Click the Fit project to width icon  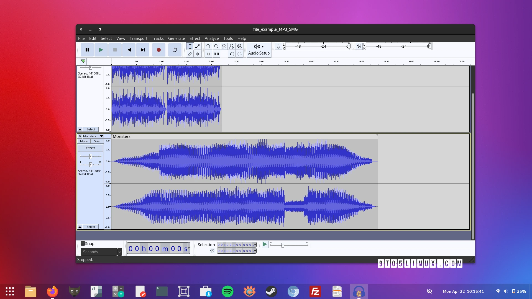click(x=232, y=46)
